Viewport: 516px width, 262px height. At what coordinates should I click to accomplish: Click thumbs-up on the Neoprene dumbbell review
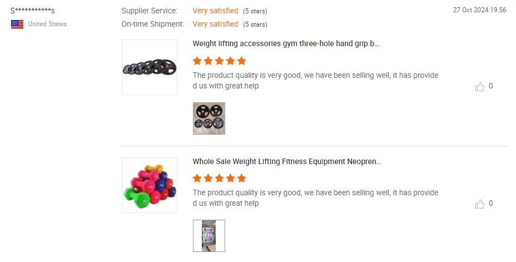(x=480, y=204)
